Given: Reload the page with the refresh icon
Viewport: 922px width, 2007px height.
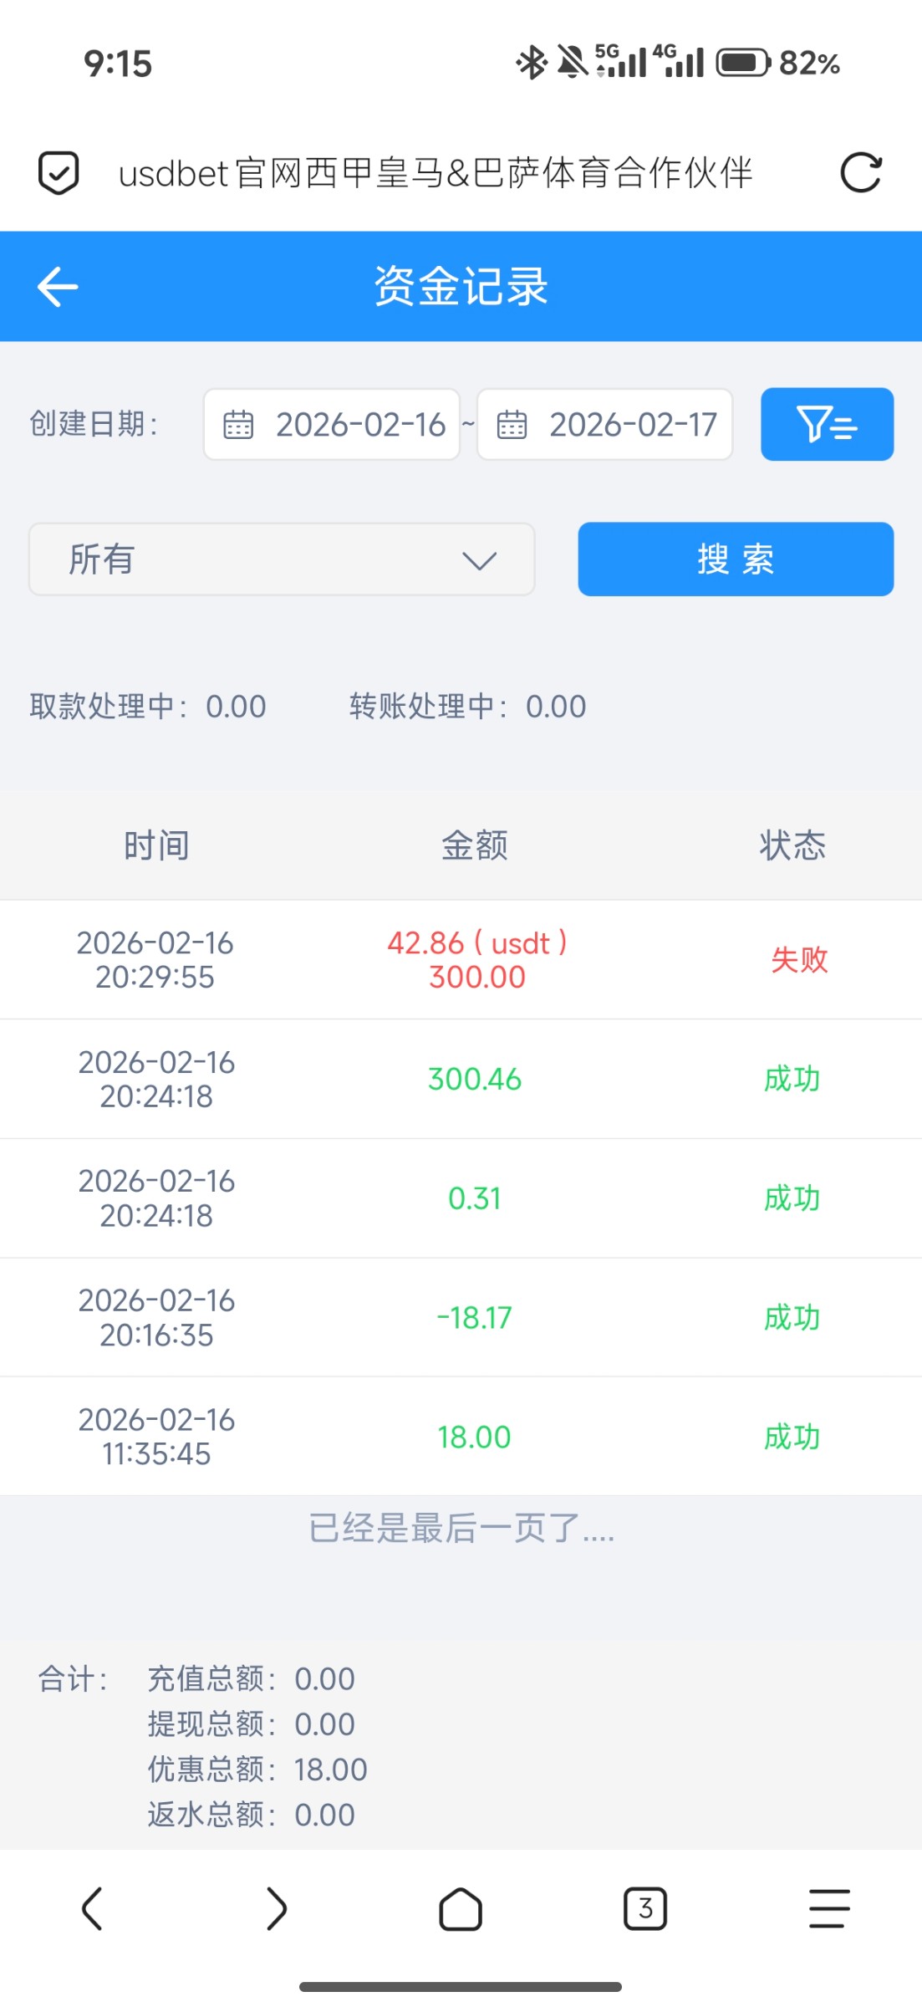Looking at the screenshot, I should click(x=861, y=173).
